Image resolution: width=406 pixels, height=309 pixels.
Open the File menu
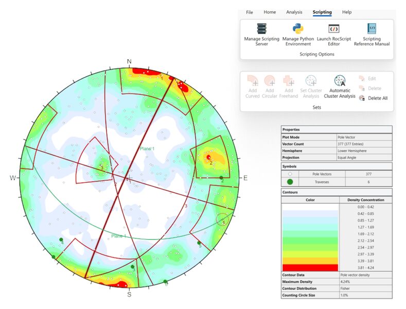[250, 12]
